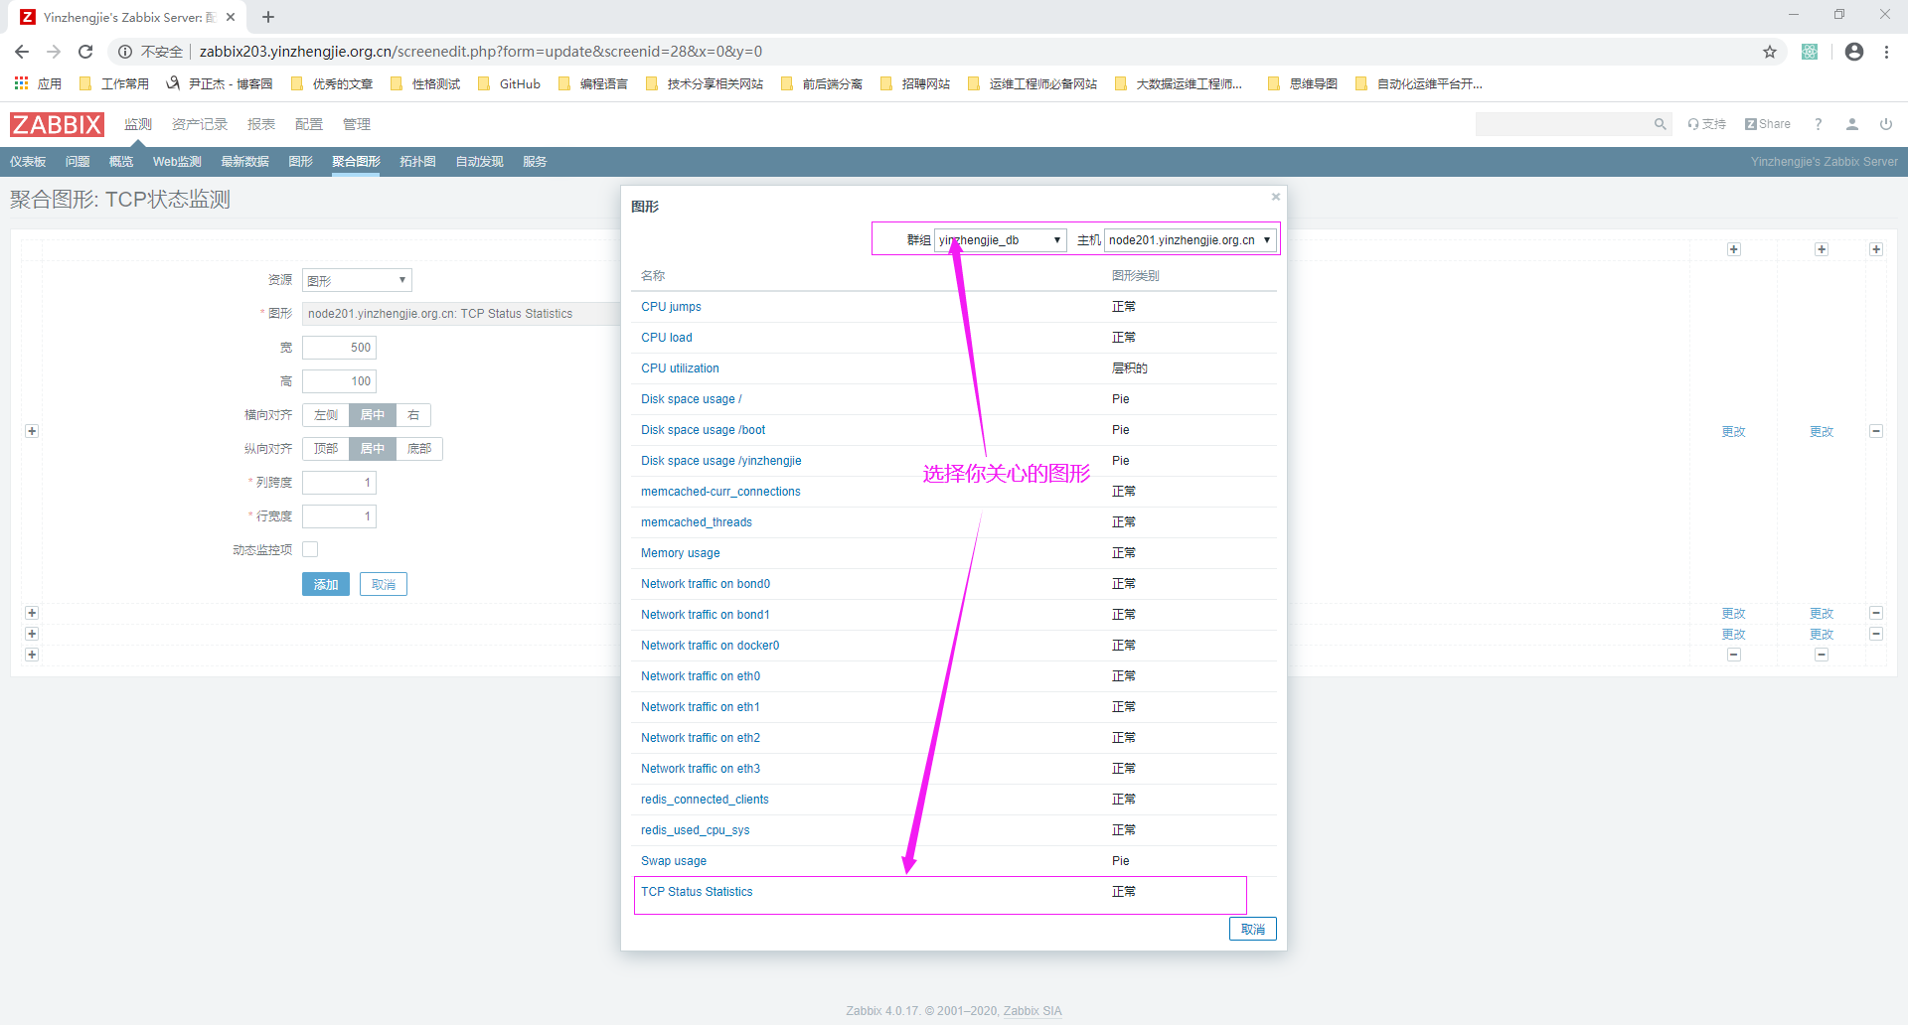
Task: Click the 添加 button
Action: tap(326, 584)
